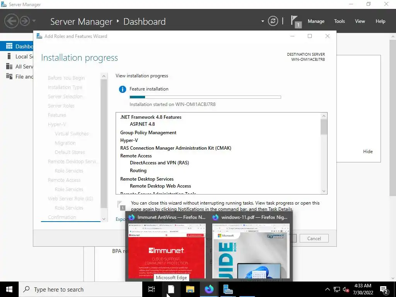
Task: Click the 'Server Selection' wizard step
Action: (x=65, y=96)
